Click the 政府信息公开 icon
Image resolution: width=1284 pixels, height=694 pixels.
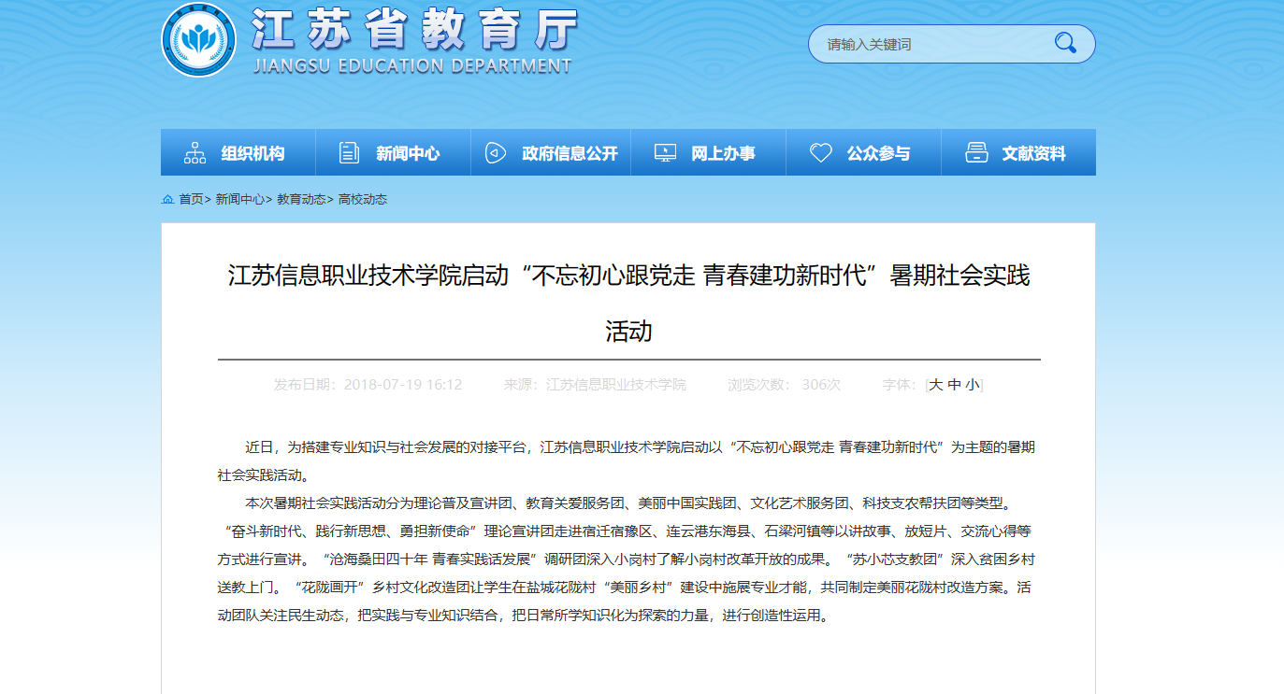496,153
